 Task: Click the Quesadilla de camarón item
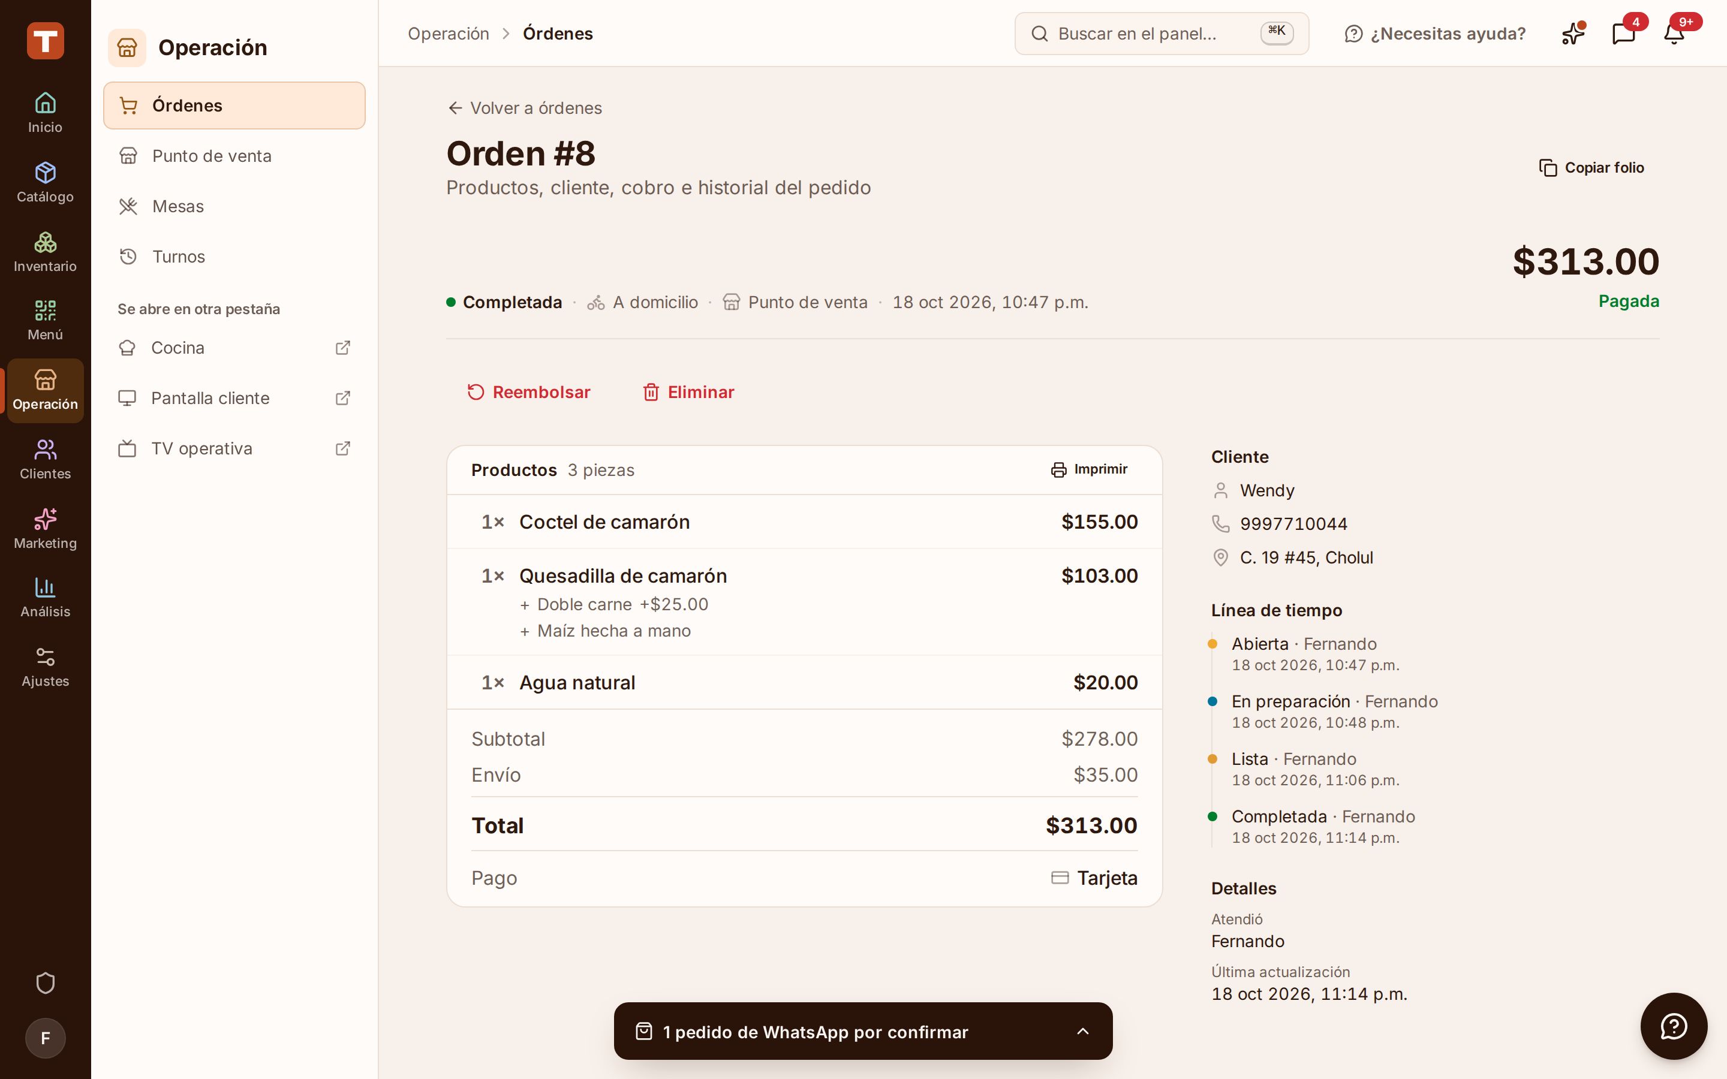804,602
